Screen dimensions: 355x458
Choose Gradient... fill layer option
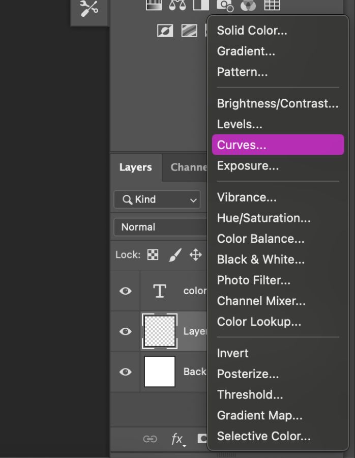(278, 51)
